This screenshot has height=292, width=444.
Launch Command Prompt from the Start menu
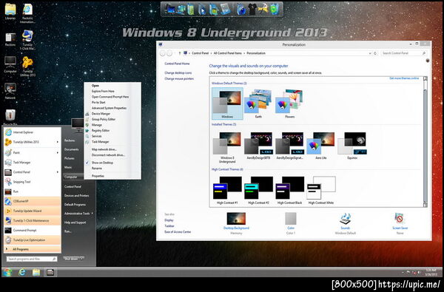33,230
